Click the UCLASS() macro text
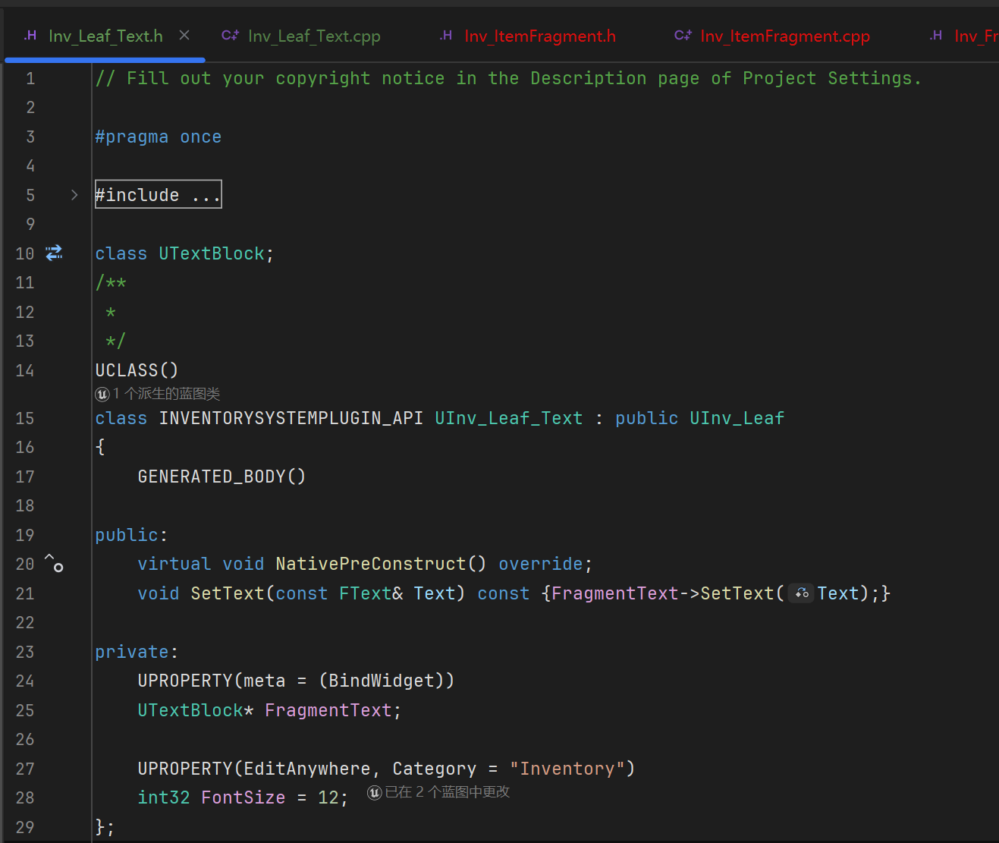This screenshot has height=843, width=999. pyautogui.click(x=137, y=370)
